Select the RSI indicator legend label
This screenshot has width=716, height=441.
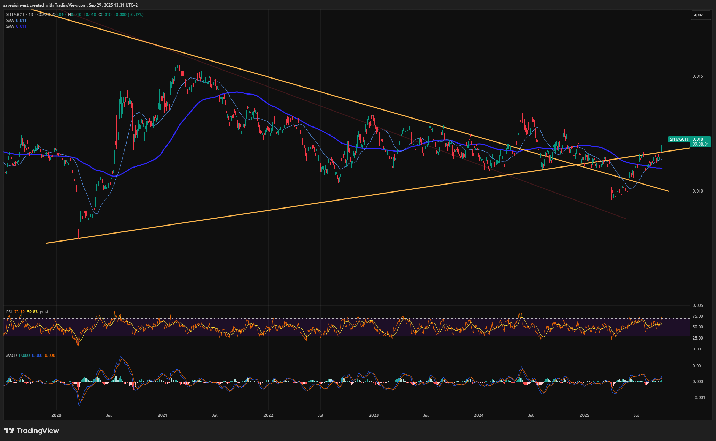(9, 312)
